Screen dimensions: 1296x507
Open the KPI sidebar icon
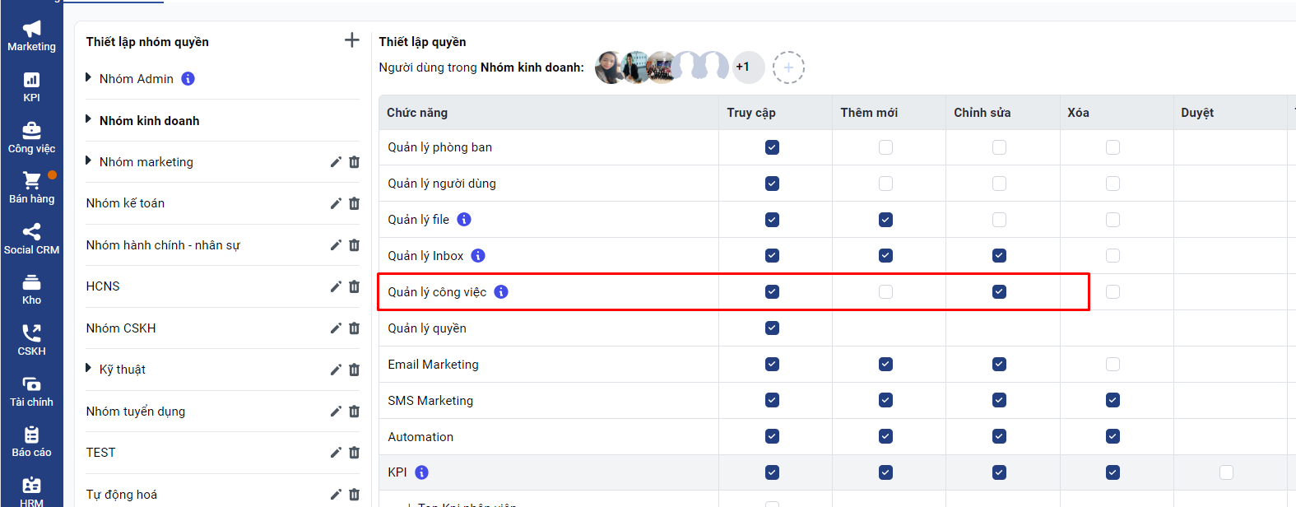click(x=31, y=86)
